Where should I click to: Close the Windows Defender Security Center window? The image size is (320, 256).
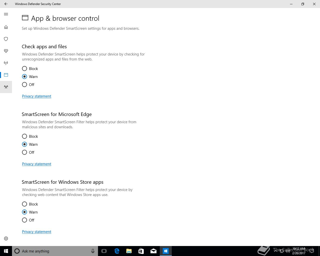coord(314,4)
